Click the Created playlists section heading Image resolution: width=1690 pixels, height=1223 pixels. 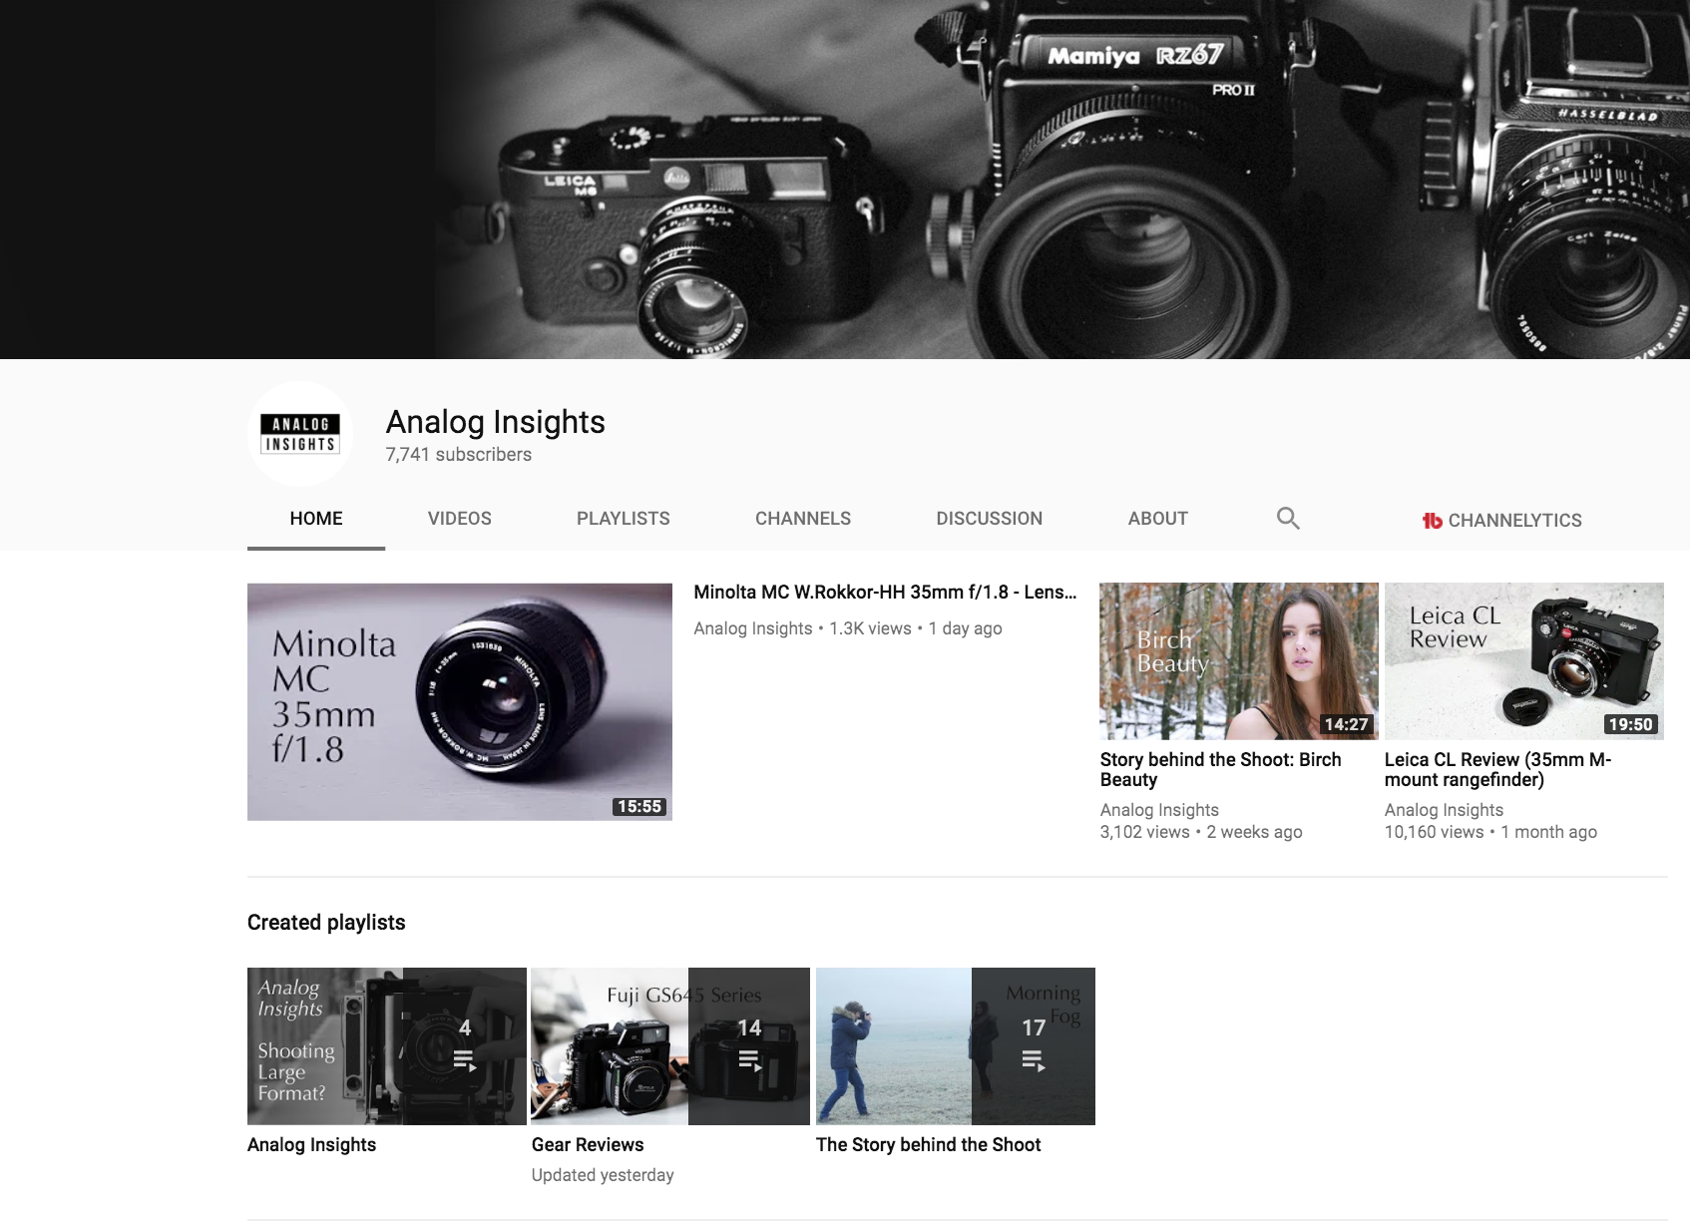(x=326, y=922)
